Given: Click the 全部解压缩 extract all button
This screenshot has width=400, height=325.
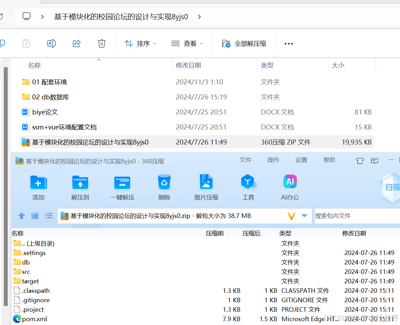Looking at the screenshot, I should (x=244, y=44).
